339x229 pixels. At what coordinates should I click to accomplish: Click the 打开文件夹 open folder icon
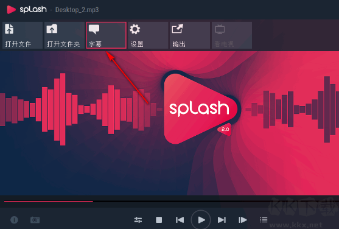click(x=52, y=29)
